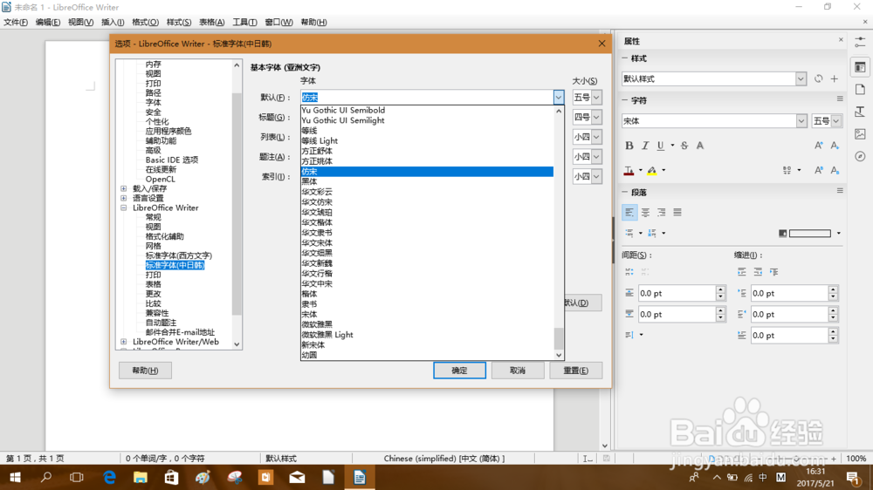Open the sidebar 五号 font size dropdown

pos(836,120)
